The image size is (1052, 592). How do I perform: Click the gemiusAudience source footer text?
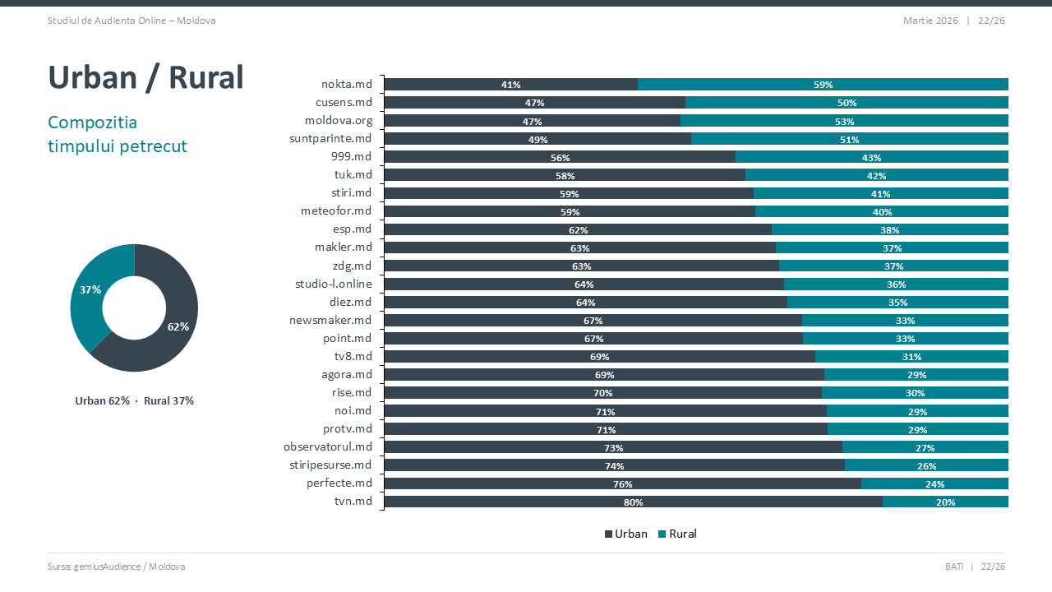click(117, 567)
